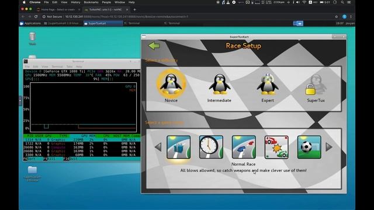The width and height of the screenshot is (374, 210).
Task: Switch to SuperTuxKart in the VNC taskbar
Action: point(103,23)
